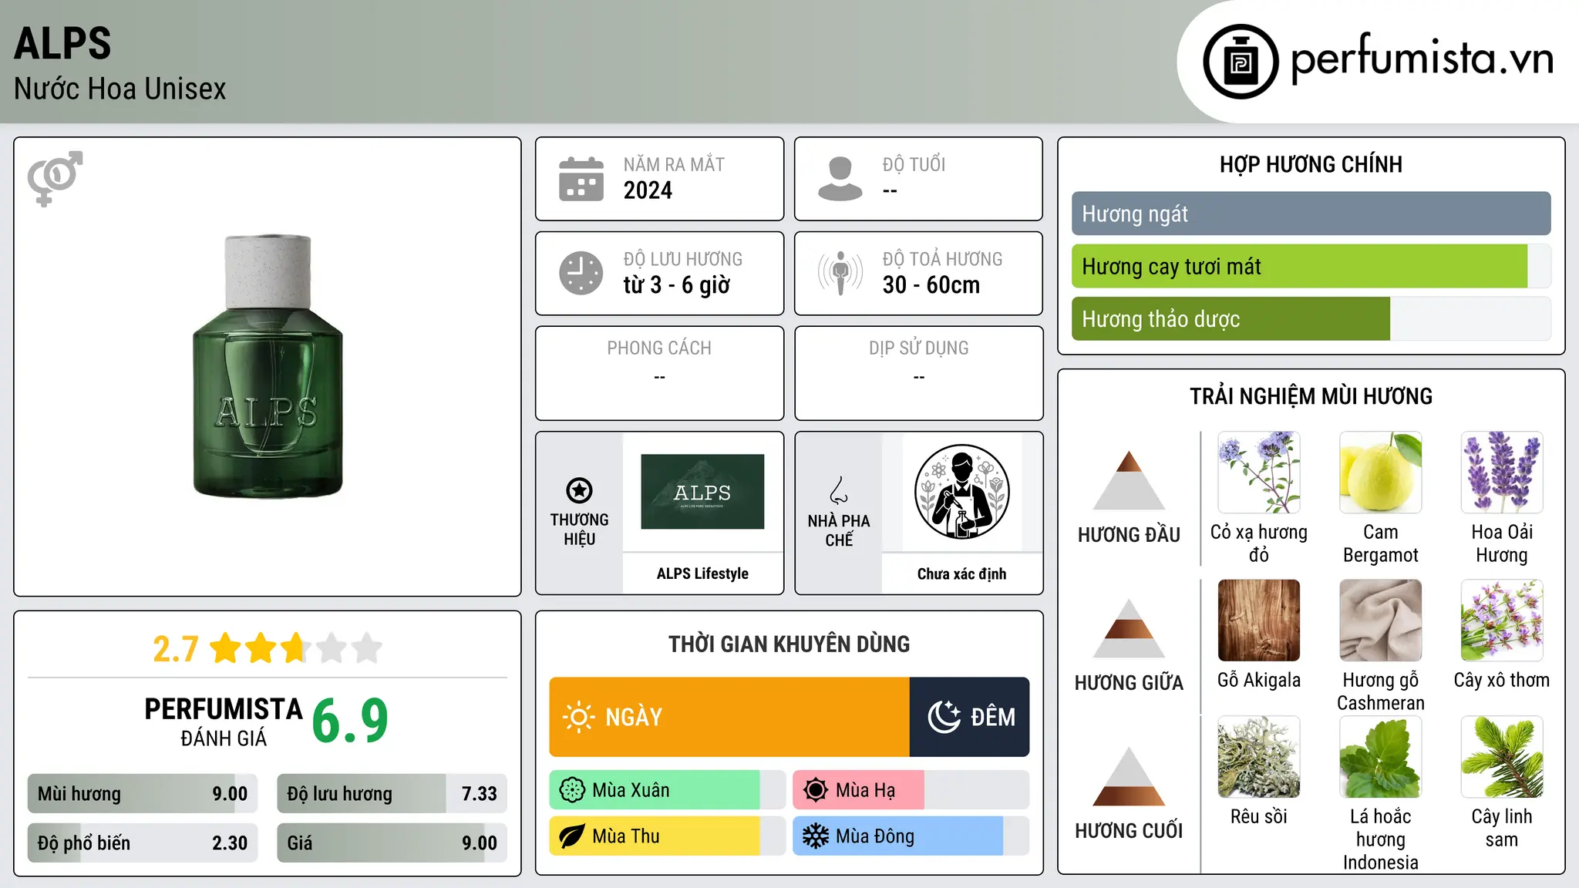Image resolution: width=1579 pixels, height=888 pixels.
Task: Click the Hợp hương chính heading
Action: 1311,164
